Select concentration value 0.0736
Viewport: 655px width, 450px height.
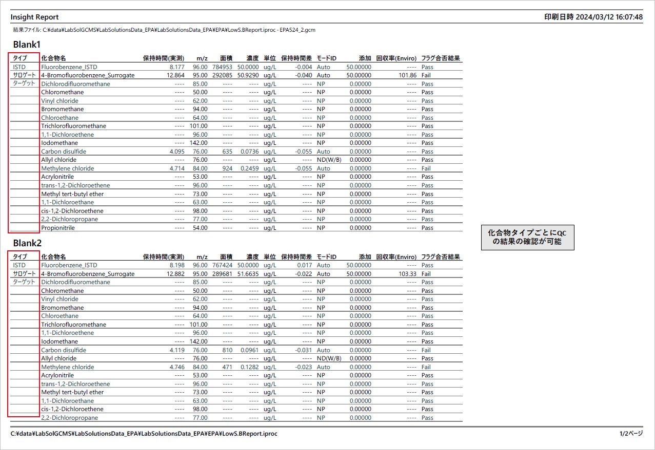(x=249, y=152)
